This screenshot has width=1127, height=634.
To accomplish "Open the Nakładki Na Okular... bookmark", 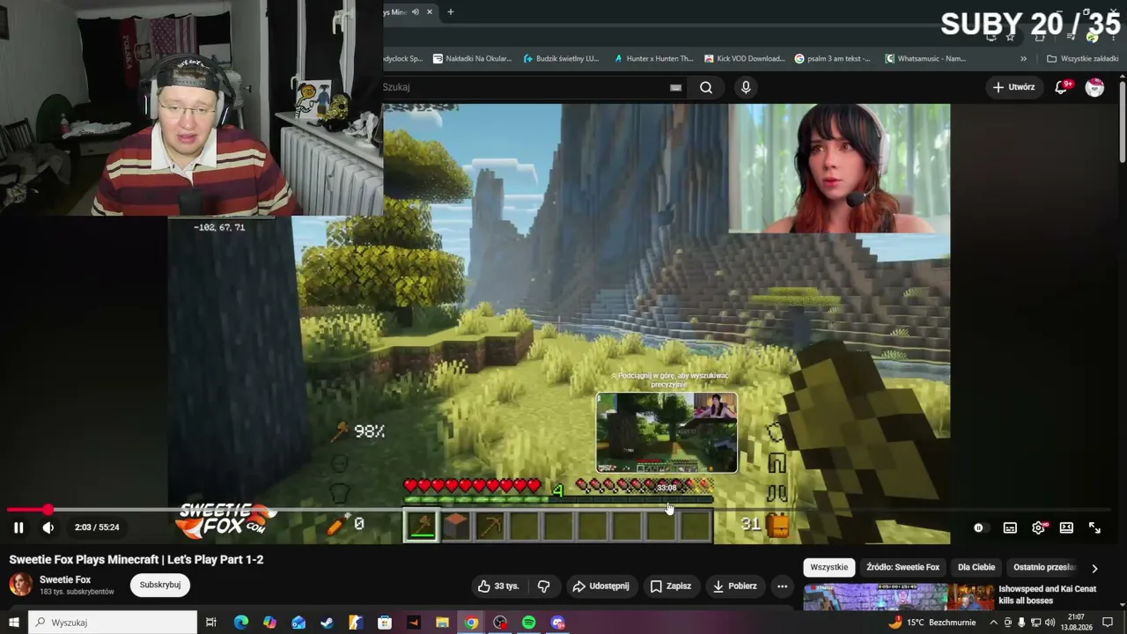I will click(472, 59).
